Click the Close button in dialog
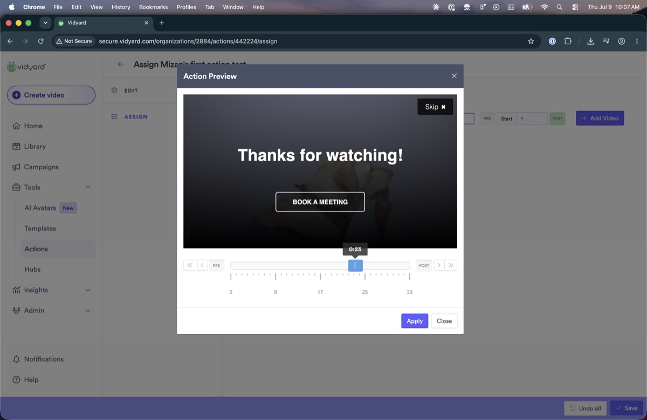 444,321
